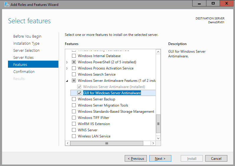This screenshot has width=235, height=166.
Task: Select the Windows Search Service label
Action: (x=97, y=74)
